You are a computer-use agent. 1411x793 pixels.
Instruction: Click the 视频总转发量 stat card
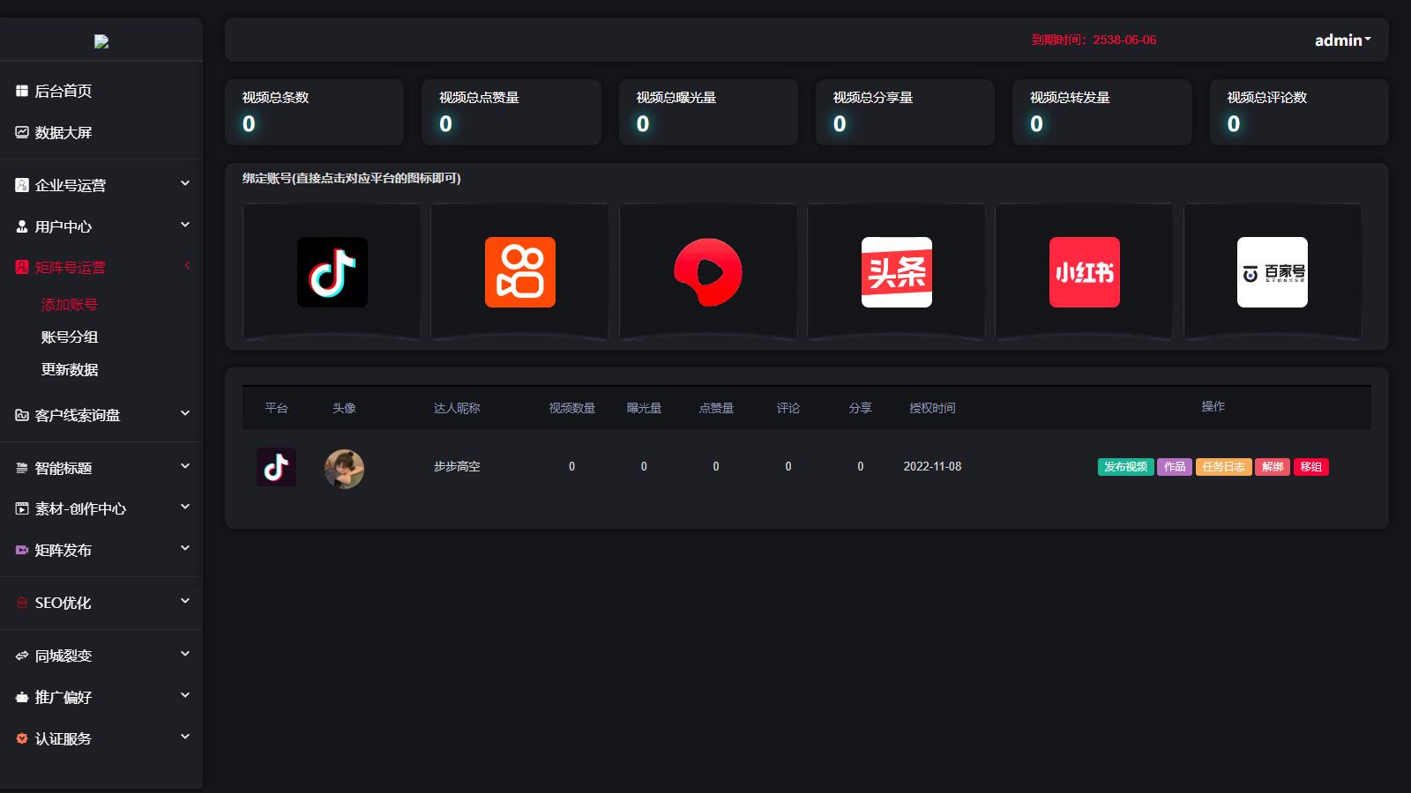coord(1102,112)
